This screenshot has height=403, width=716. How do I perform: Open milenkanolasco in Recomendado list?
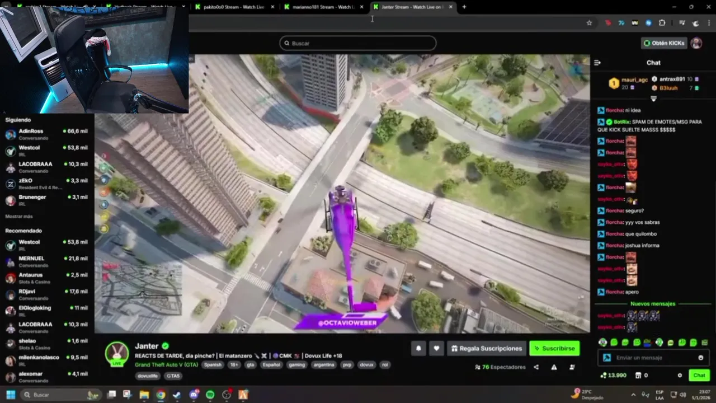click(46, 360)
